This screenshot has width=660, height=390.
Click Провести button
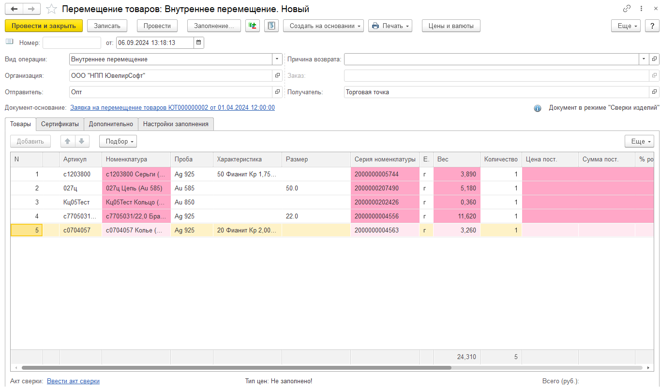tap(157, 26)
